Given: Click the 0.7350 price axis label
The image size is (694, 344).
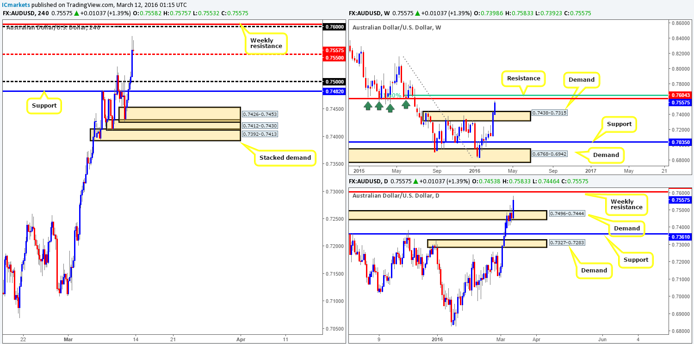Looking at the screenshot, I should [x=335, y=164].
